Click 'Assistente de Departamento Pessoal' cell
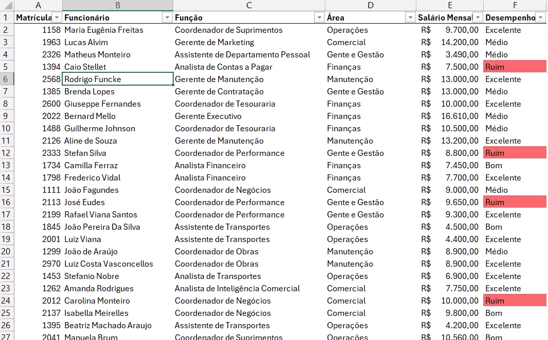 click(x=249, y=54)
